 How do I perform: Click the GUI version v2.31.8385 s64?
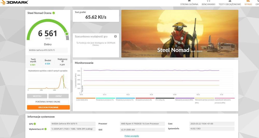pyautogui.click(x=142, y=130)
